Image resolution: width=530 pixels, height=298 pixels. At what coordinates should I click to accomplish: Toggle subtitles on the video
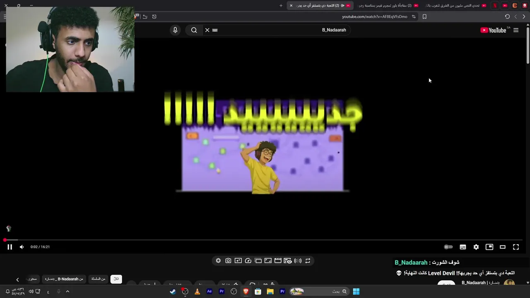[x=463, y=247]
